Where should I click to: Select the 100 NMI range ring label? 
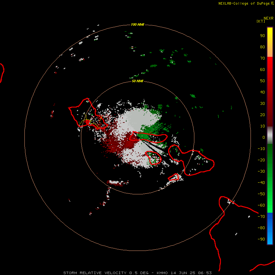(x=137, y=24)
